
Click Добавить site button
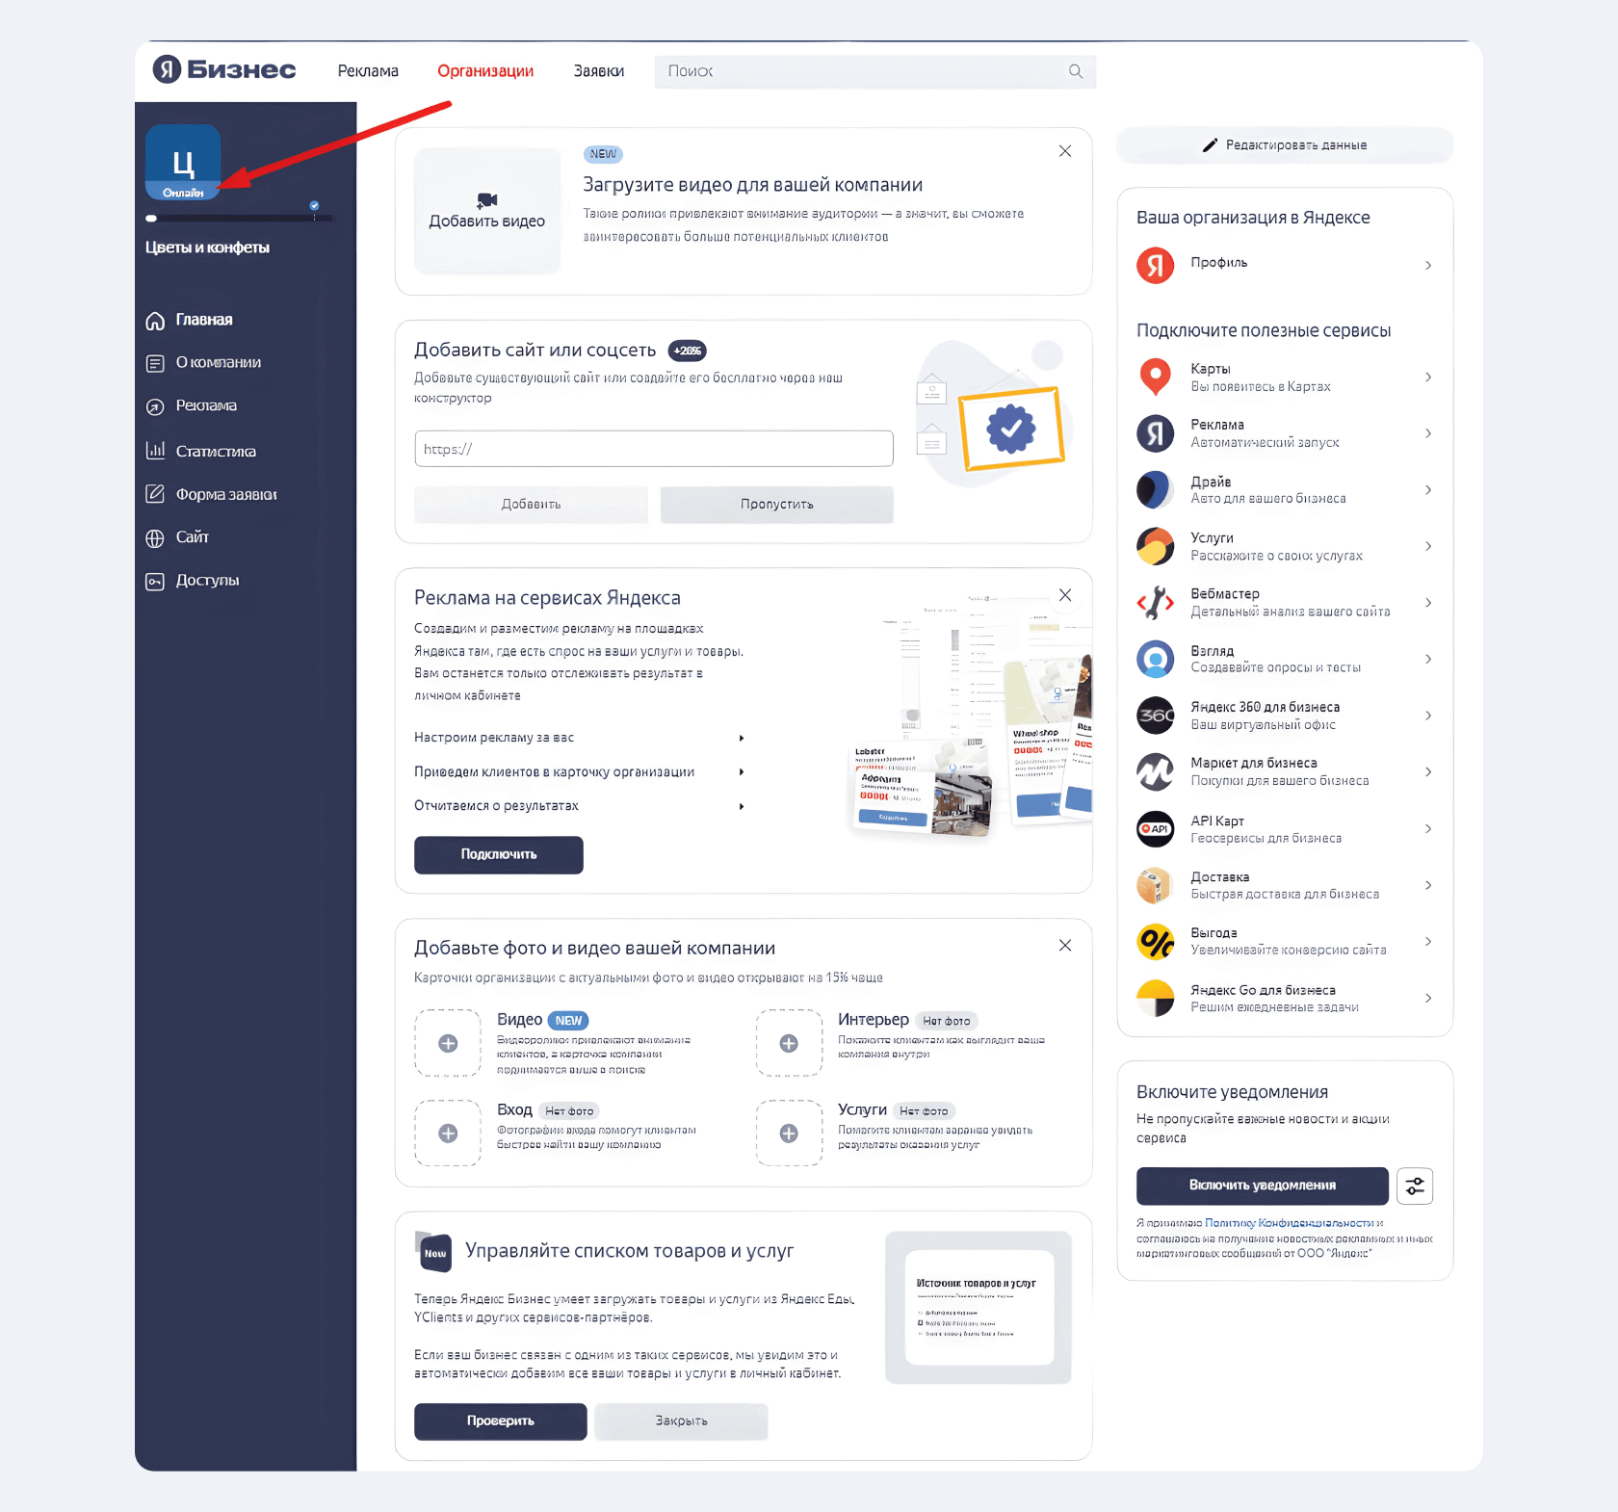point(531,505)
